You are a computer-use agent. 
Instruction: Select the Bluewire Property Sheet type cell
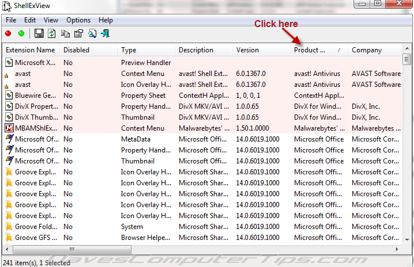pyautogui.click(x=143, y=96)
